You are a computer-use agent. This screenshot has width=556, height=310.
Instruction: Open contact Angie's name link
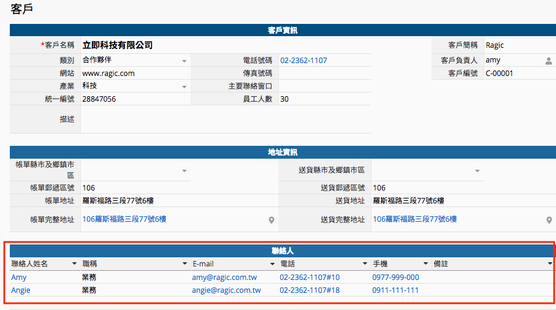coord(21,290)
